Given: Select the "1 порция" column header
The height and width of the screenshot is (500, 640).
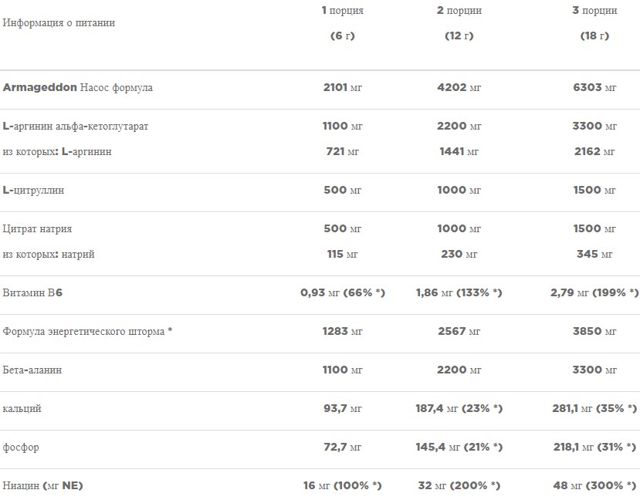Looking at the screenshot, I should [x=342, y=11].
